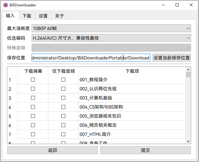This screenshot has height=162, width=199.
Task: Select the 004_CS架构与BS架构 item
Action: (x=132, y=107)
